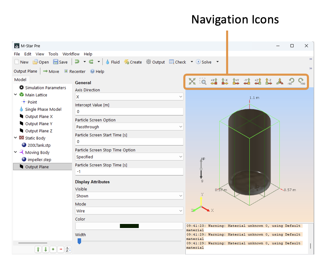The width and height of the screenshot is (330, 266).
Task: Move selected item up with green arrow
Action: 38,249
